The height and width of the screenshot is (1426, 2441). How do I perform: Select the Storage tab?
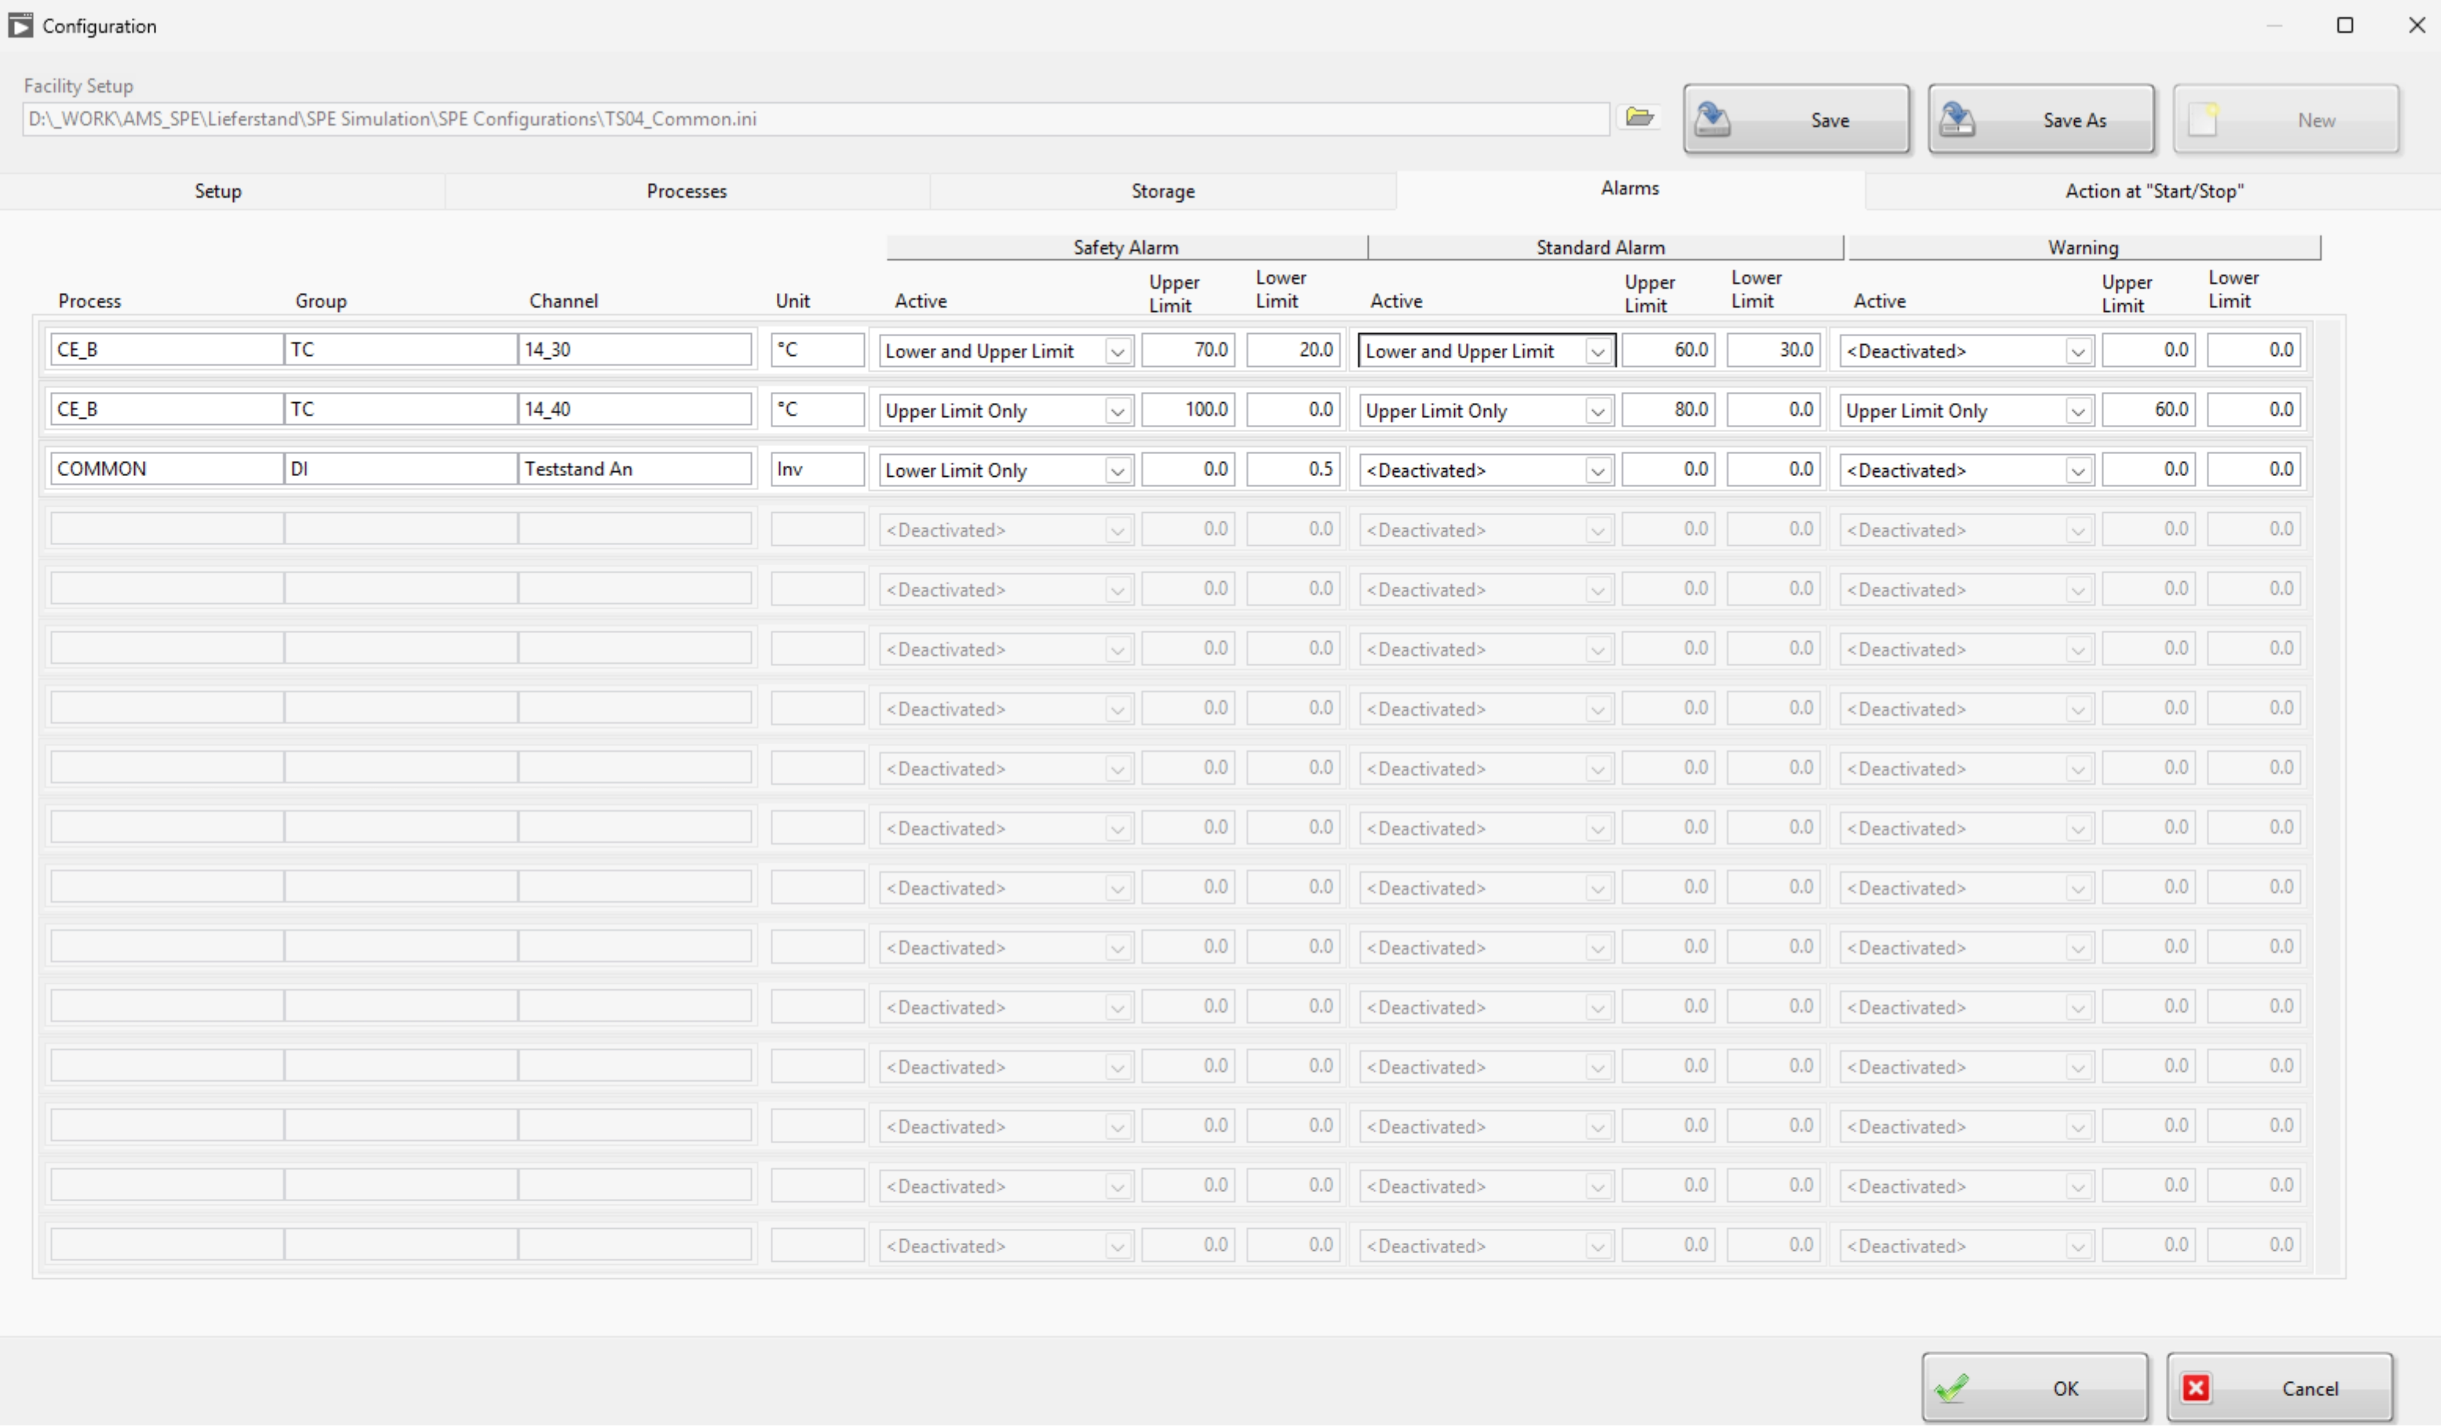click(1163, 191)
